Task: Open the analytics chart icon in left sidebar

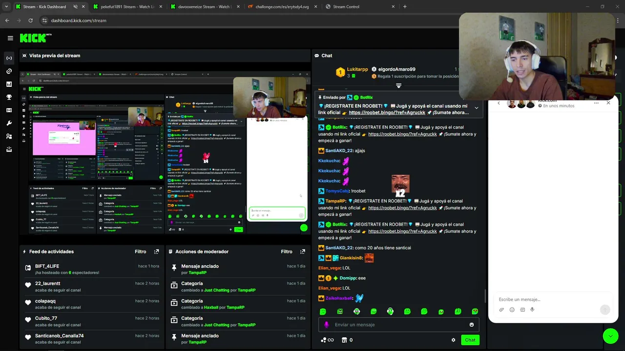Action: tap(9, 84)
